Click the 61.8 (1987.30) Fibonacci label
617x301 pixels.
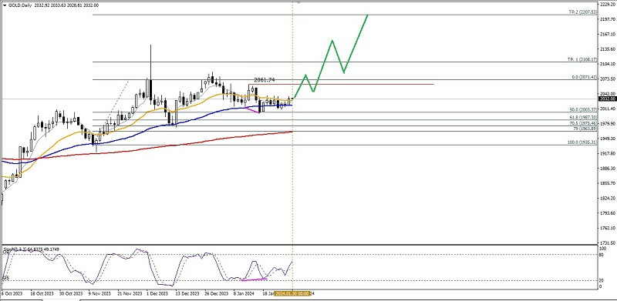point(583,118)
